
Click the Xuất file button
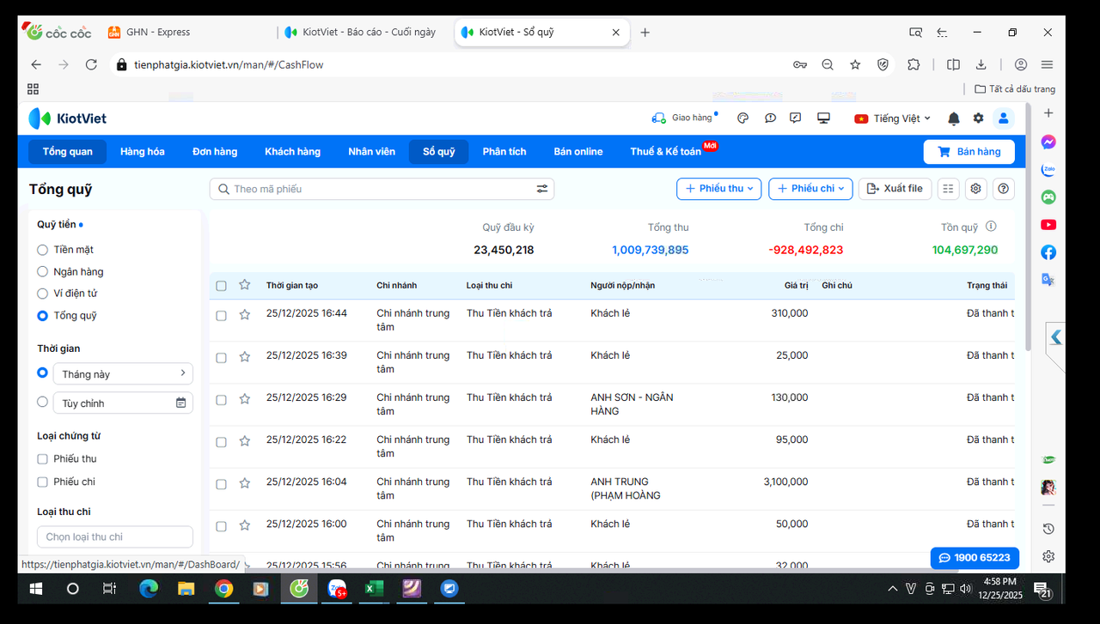(x=895, y=188)
